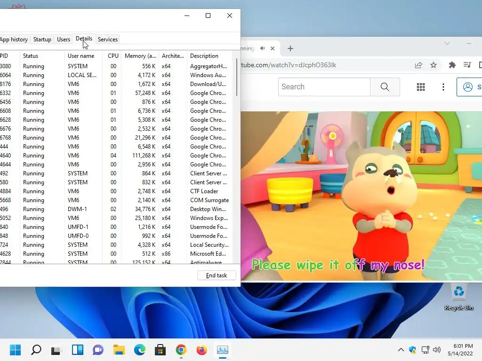Select the Details tab
Screen dimensions: 482x361
tap(84, 39)
